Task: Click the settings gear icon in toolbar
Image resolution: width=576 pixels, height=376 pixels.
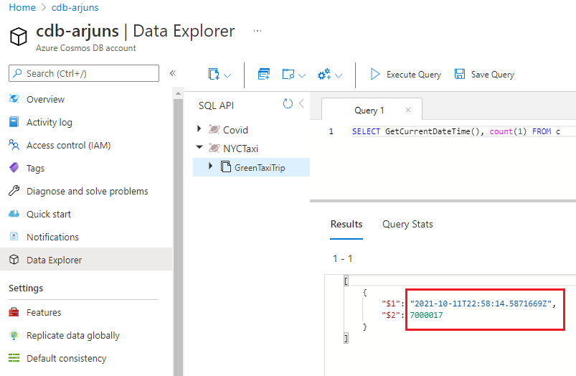Action: click(x=324, y=75)
